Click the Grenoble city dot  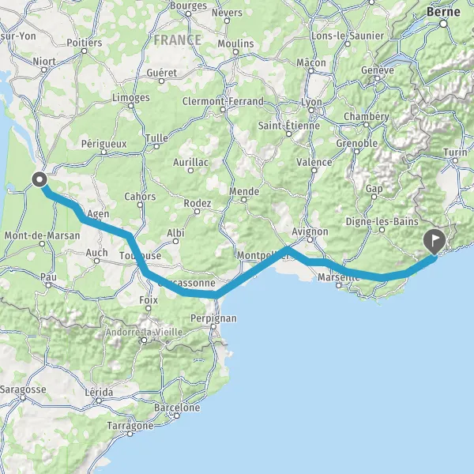tap(357, 151)
